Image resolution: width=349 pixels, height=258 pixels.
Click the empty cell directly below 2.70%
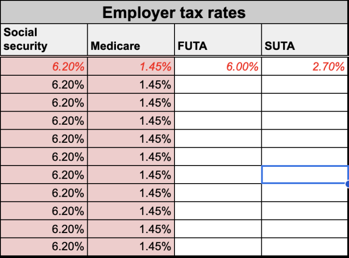[x=304, y=84]
